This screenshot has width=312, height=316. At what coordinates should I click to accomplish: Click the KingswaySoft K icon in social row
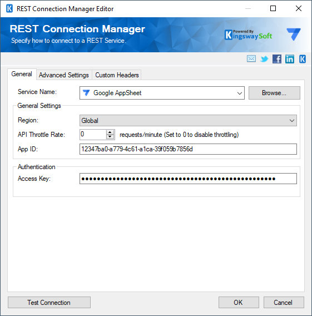click(302, 59)
